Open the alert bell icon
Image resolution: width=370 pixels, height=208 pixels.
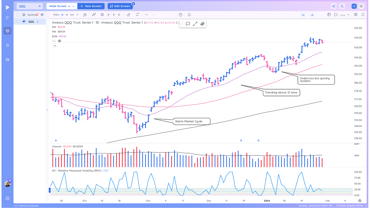[x=189, y=15]
